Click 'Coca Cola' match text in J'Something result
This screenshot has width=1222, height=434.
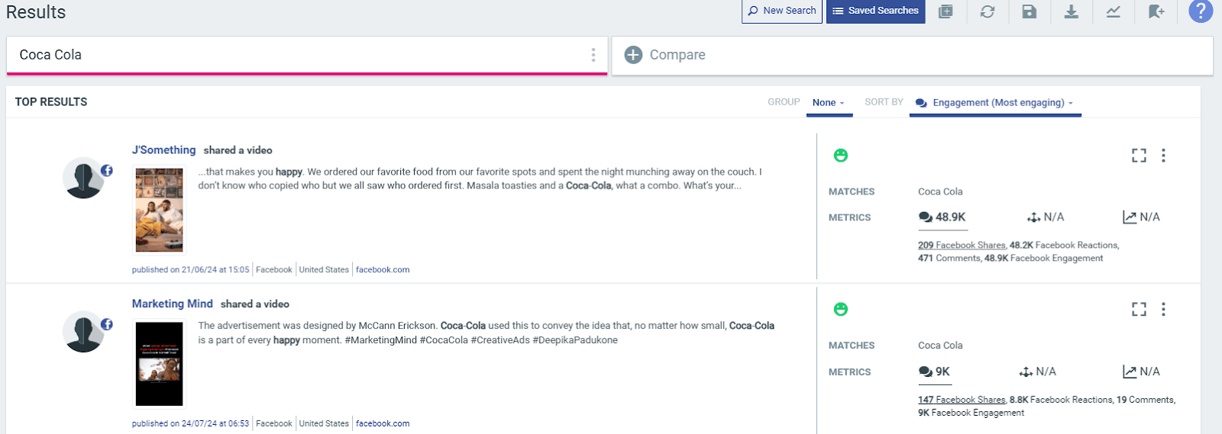[940, 191]
